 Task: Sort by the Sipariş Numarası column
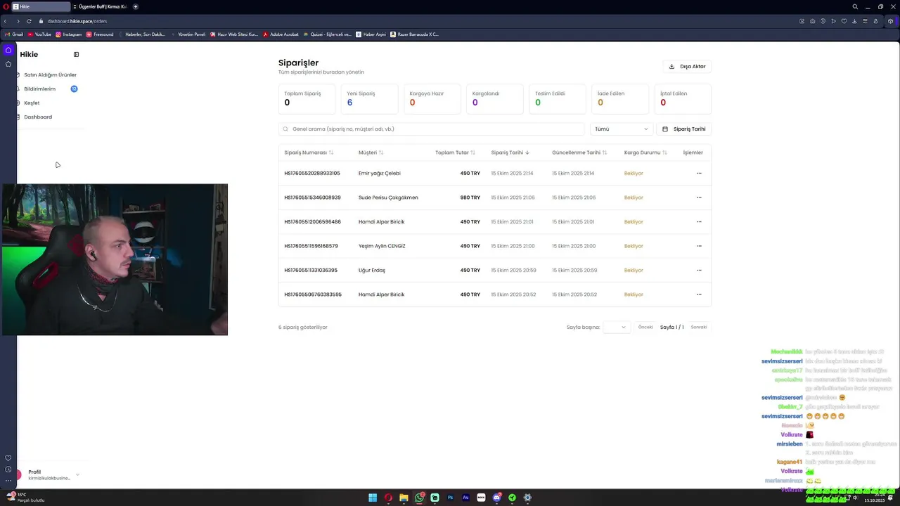pos(309,153)
